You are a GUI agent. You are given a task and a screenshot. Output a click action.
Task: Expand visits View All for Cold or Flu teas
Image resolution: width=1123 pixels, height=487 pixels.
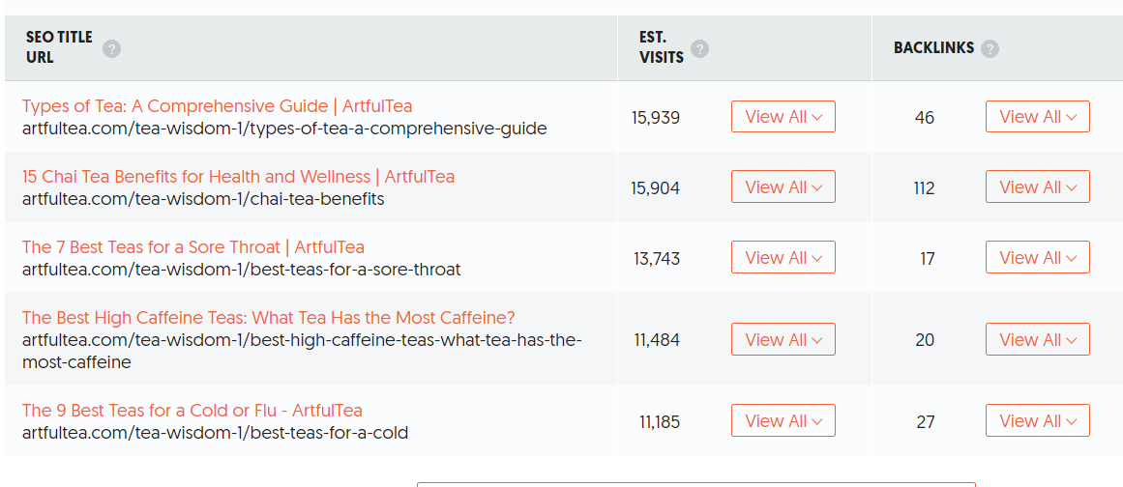783,420
